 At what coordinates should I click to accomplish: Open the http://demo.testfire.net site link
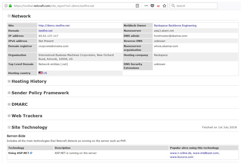click(x=54, y=26)
